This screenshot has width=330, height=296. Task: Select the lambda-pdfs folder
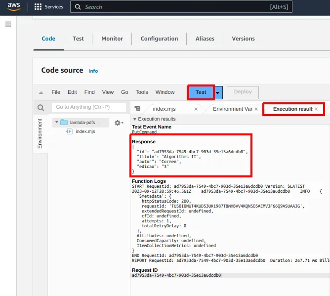click(82, 123)
